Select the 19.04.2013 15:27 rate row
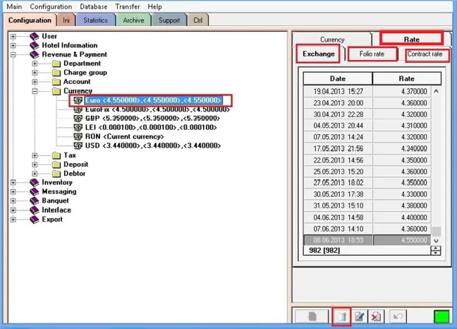This screenshot has height=329, width=457. 367,92
